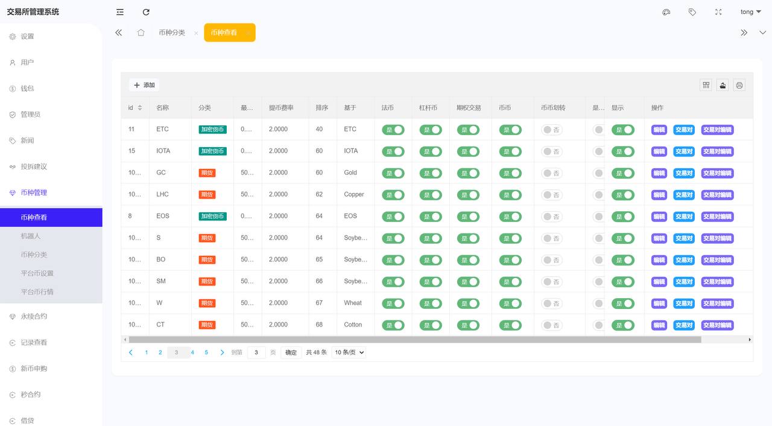
Task: Toggle 币币划转 switch for GC row
Action: (551, 173)
